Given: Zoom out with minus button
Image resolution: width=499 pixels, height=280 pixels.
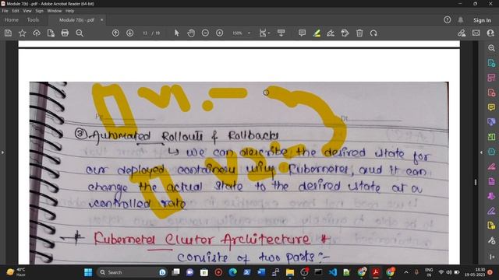Looking at the screenshot, I should pyautogui.click(x=205, y=33).
